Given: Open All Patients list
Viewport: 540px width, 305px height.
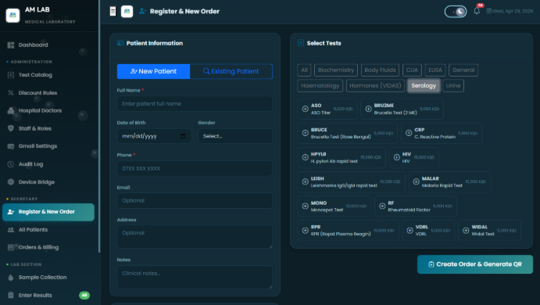Looking at the screenshot, I should pos(48,229).
